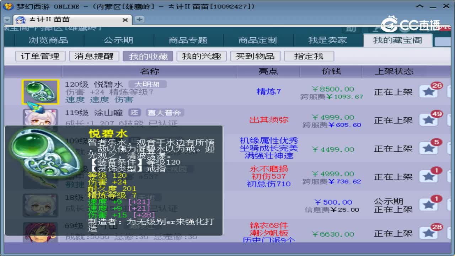Click the ¥8500.00 price
The image size is (455, 256).
pos(333,89)
